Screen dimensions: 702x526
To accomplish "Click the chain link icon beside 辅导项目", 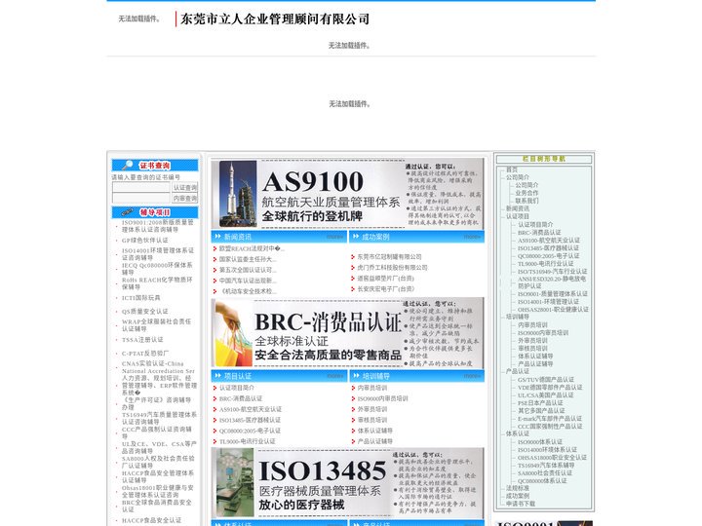I will 127,212.
